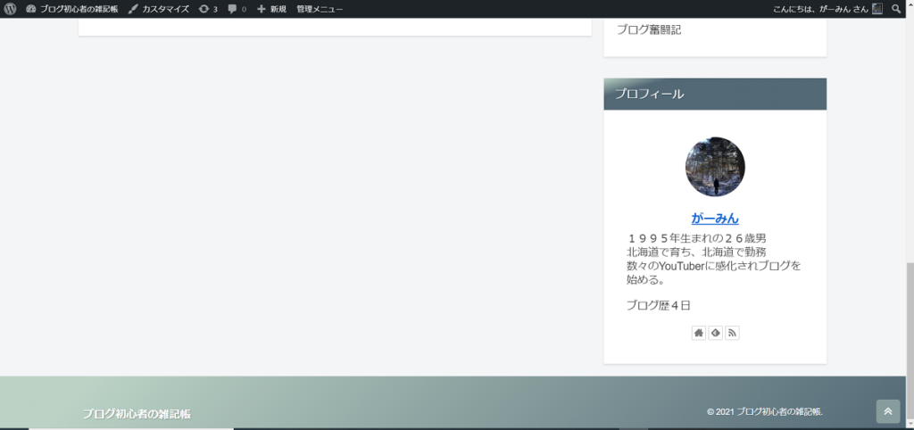Click the scroll-to-top double chevron button
The height and width of the screenshot is (430, 914).
(888, 411)
